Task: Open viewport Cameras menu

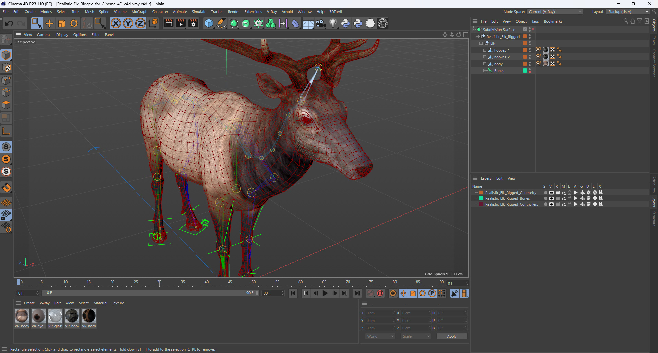Action: tap(44, 35)
